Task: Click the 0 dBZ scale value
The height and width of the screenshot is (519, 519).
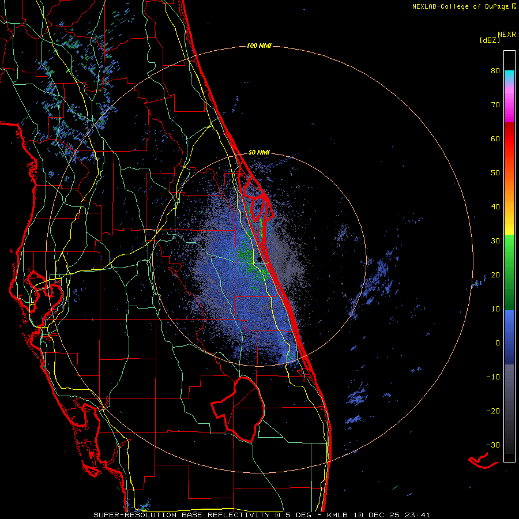Action: (x=498, y=343)
